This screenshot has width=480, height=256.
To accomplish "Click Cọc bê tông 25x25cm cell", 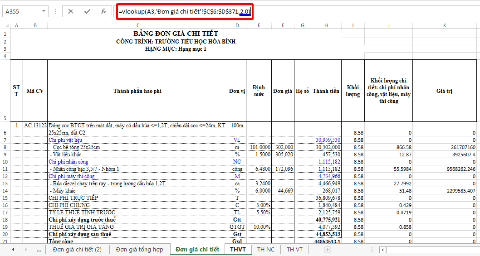I will pyautogui.click(x=138, y=147).
